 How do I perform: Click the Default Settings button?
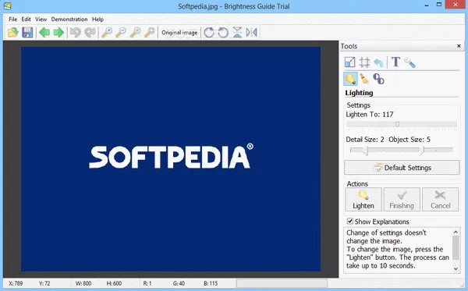402,168
